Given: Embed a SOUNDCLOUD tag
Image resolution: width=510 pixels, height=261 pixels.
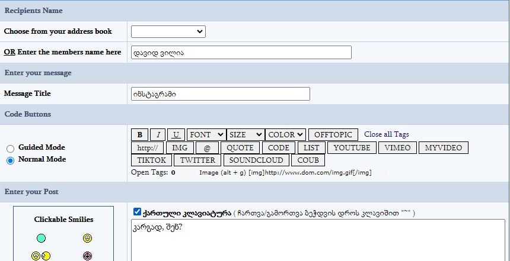Looking at the screenshot, I should (x=256, y=160).
